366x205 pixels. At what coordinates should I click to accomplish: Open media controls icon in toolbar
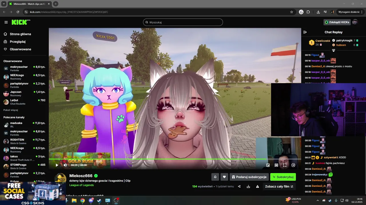[x=325, y=12]
